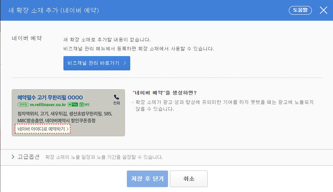Click the 네이버 예약 section label
The width and height of the screenshot is (333, 192).
click(27, 38)
